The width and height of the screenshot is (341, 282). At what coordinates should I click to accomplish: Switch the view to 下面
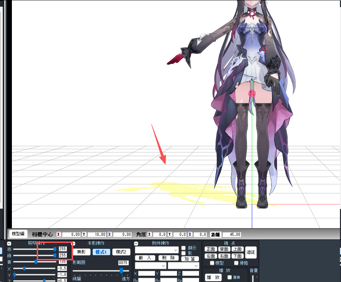click(238, 256)
